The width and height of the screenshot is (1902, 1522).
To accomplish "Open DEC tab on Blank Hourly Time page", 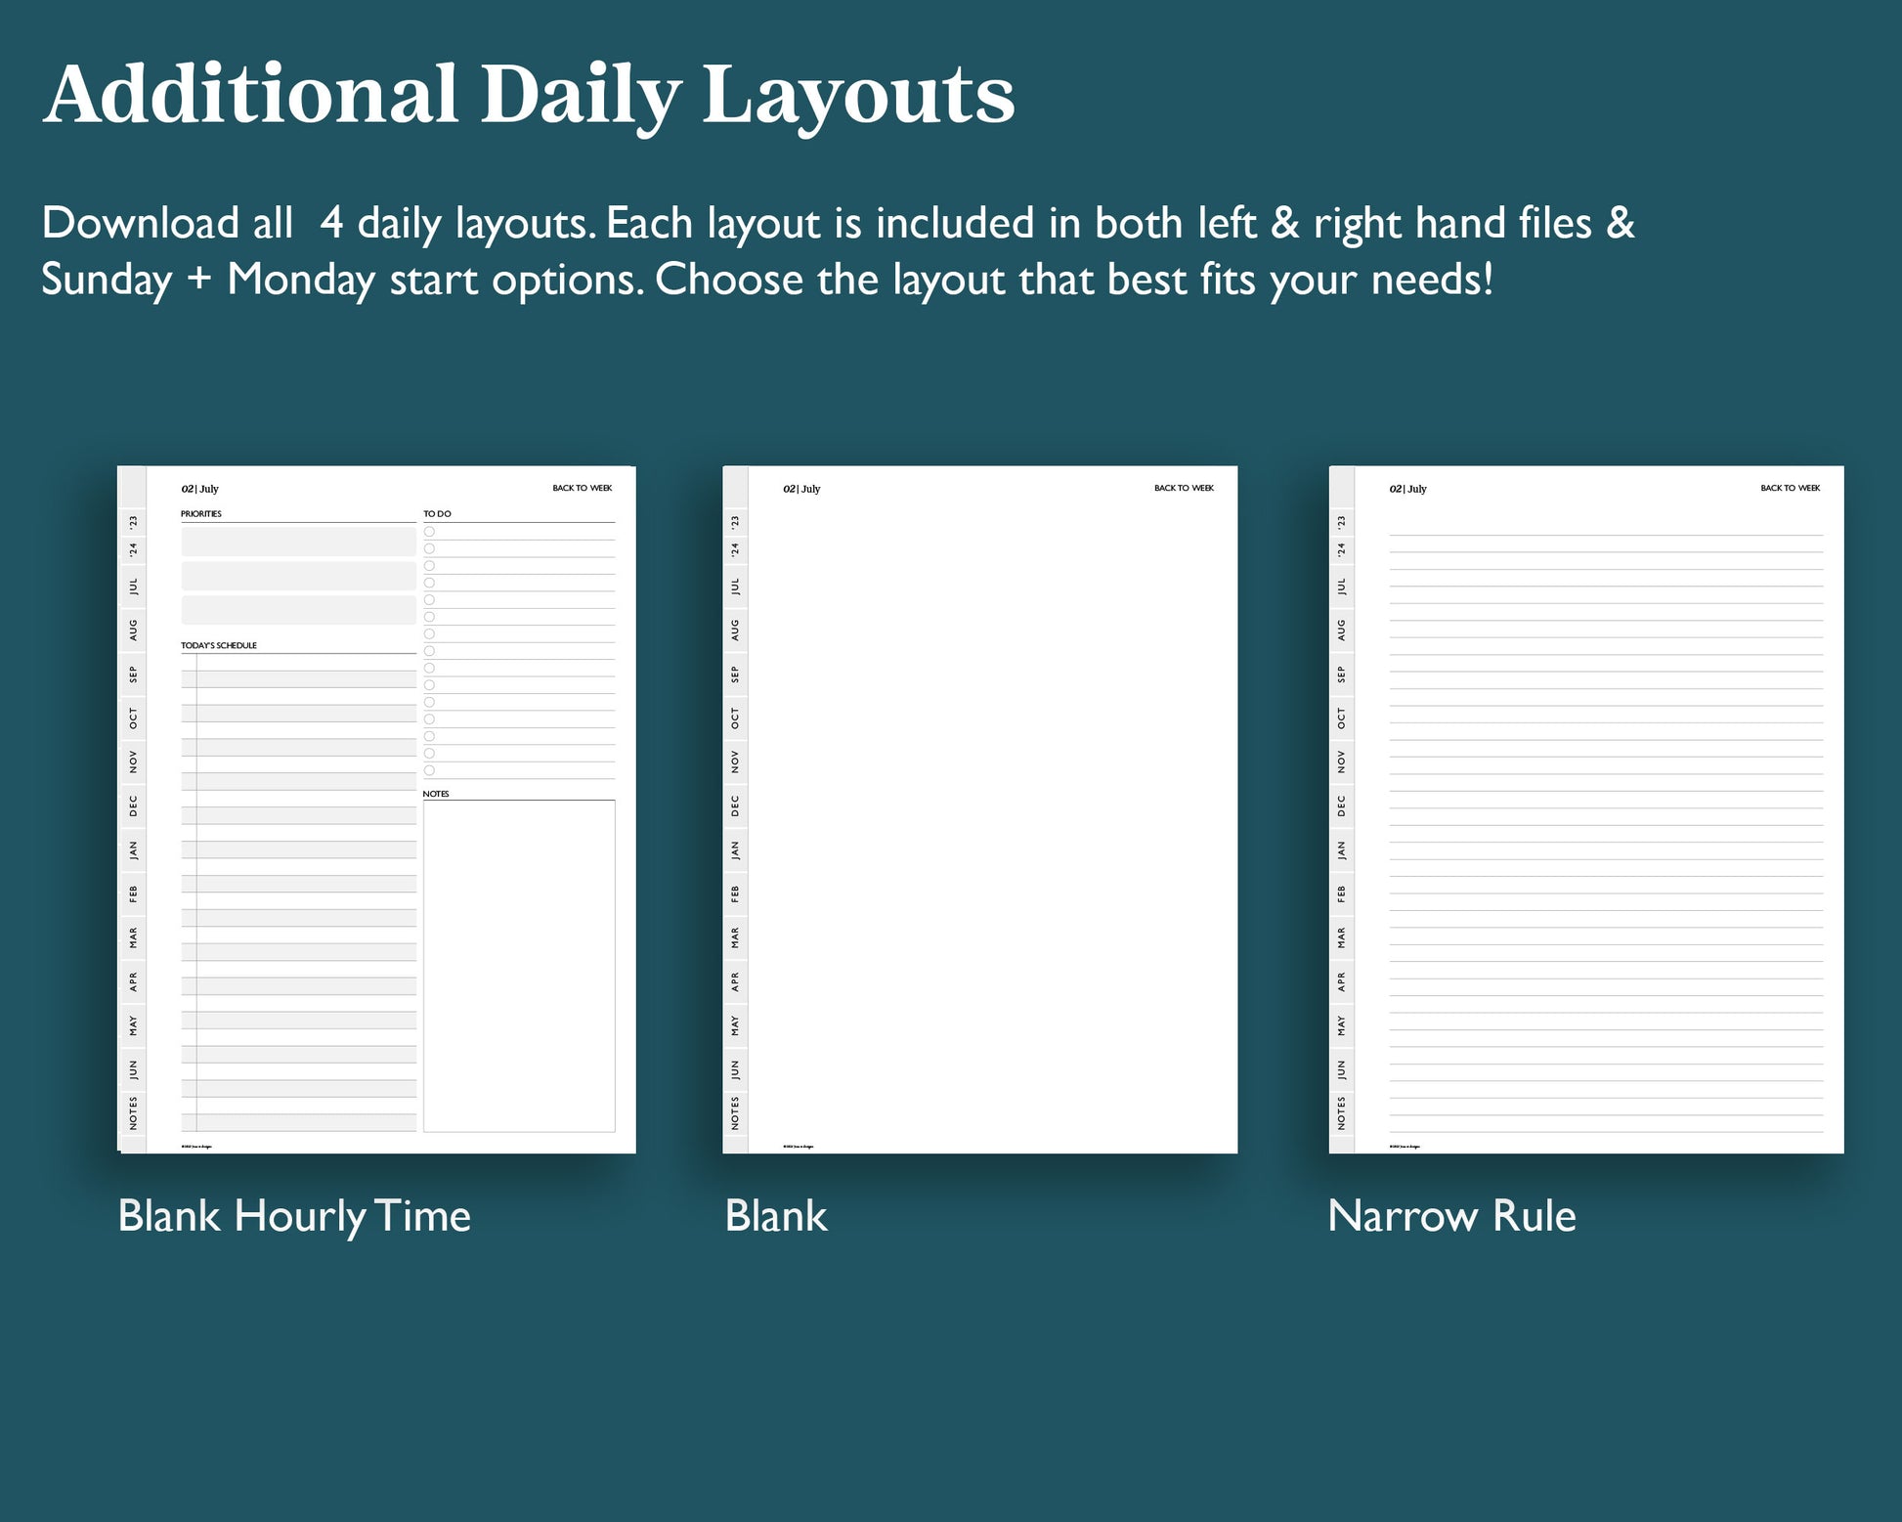I will [x=134, y=805].
